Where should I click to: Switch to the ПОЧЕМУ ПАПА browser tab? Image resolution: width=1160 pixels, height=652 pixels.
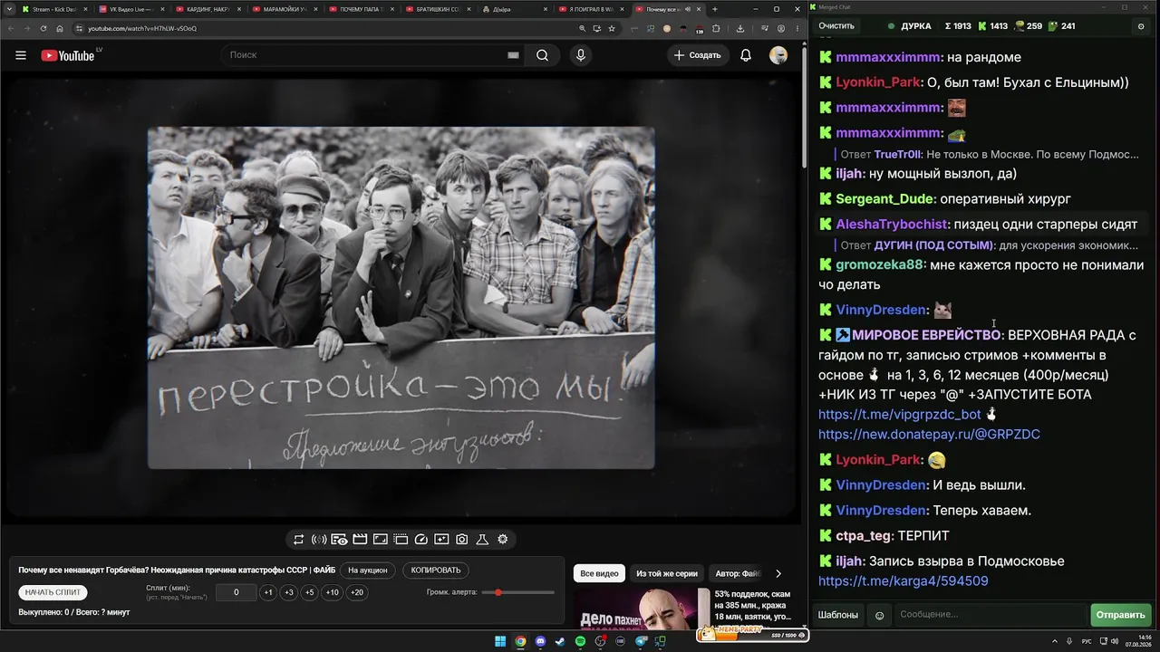click(362, 9)
